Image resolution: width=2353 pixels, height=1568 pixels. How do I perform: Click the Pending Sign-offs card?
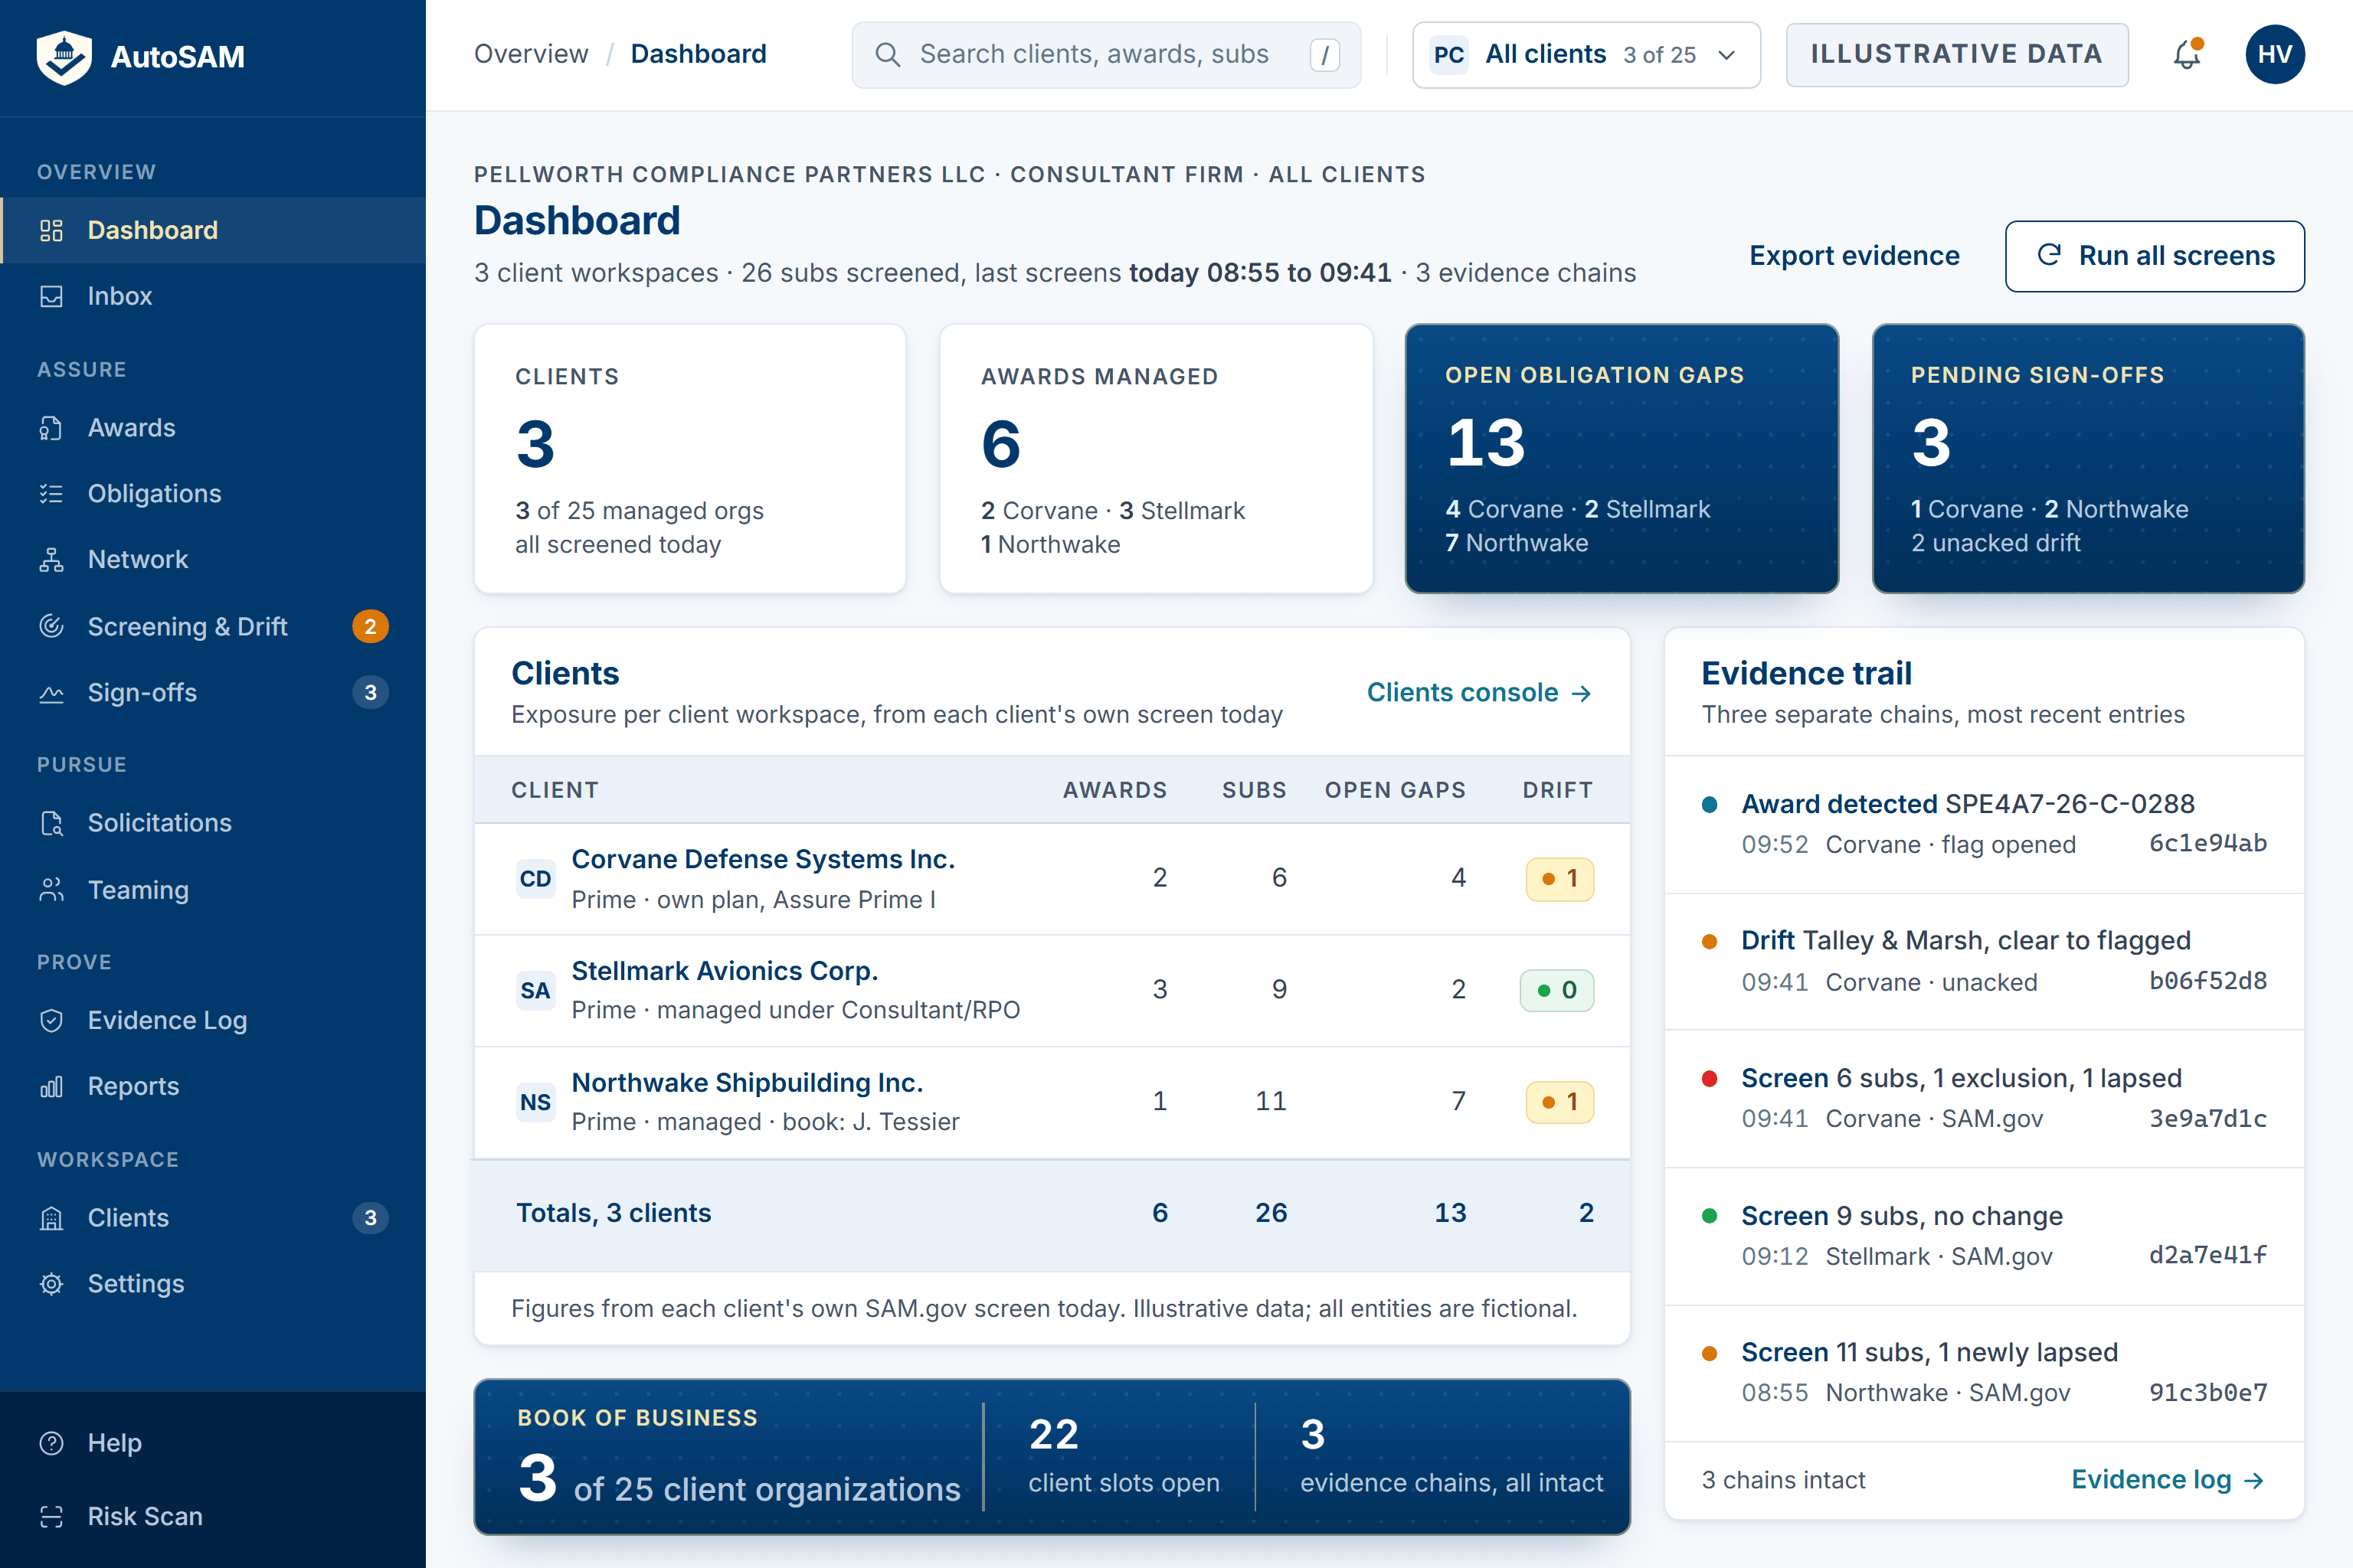[2088, 458]
